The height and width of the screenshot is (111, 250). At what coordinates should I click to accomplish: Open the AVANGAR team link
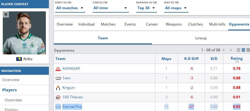coord(71,69)
